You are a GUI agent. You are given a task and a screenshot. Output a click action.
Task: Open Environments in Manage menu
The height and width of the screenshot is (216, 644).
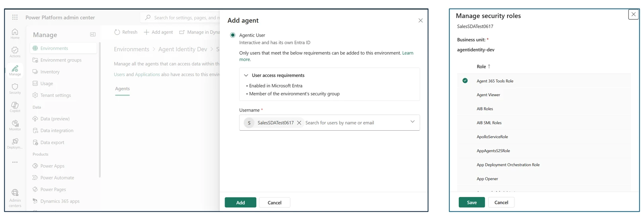pyautogui.click(x=63, y=48)
